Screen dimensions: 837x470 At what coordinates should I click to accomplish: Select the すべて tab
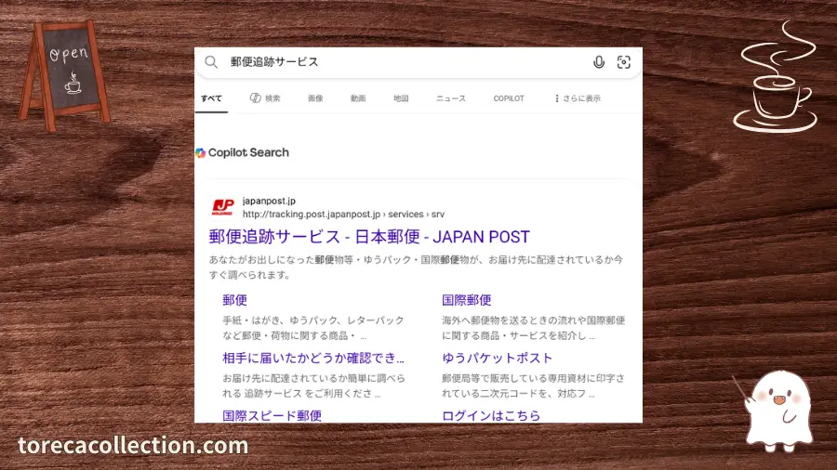pyautogui.click(x=211, y=98)
